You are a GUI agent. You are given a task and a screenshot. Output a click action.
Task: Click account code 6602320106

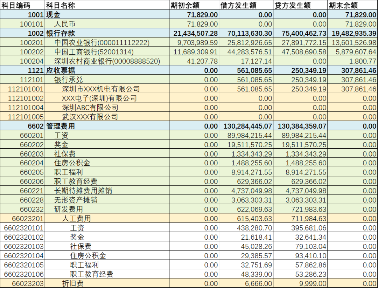(x=22, y=274)
